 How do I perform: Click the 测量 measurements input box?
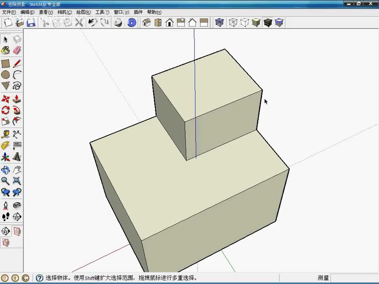coord(355,278)
